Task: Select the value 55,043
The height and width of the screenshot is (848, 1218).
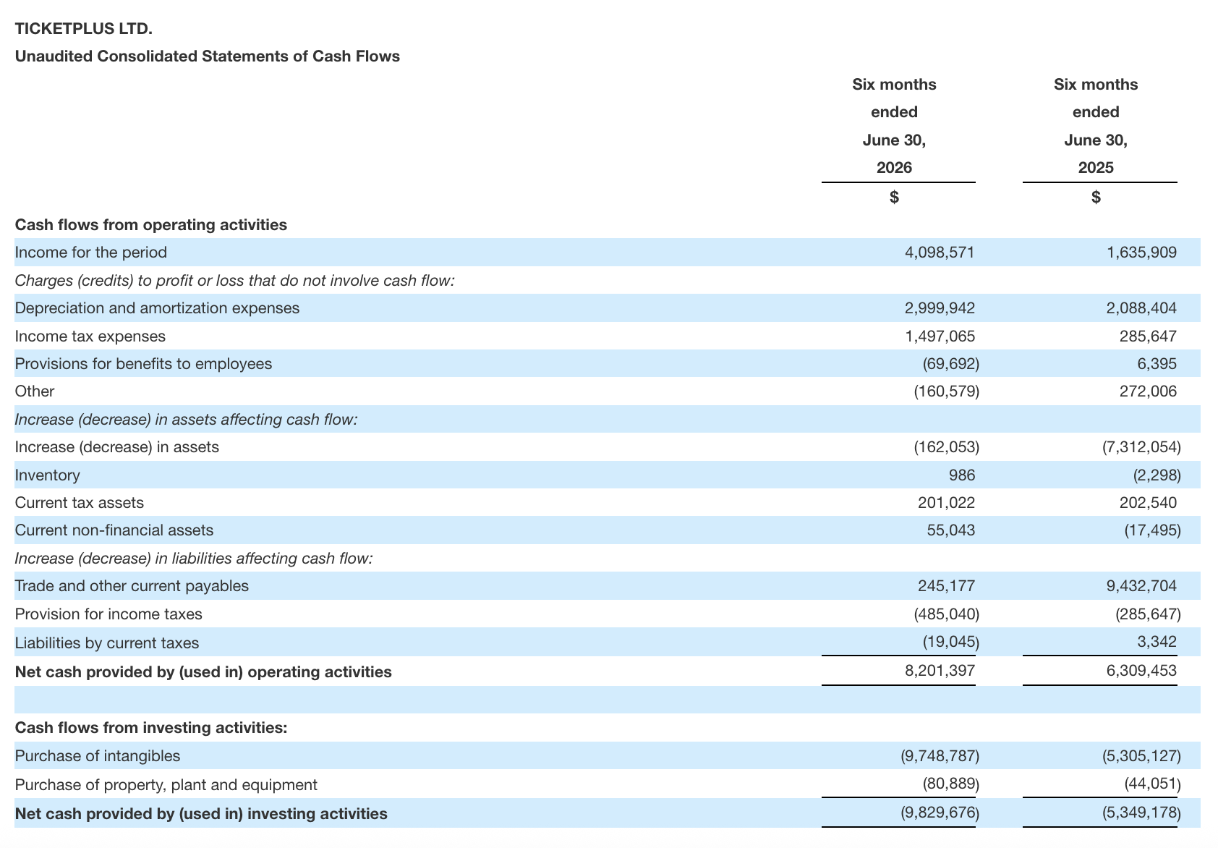Action: pyautogui.click(x=950, y=530)
